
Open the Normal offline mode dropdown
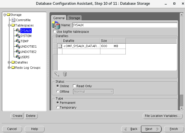(x=93, y=92)
